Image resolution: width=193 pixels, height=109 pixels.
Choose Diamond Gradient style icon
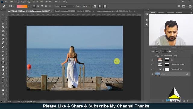[x=50, y=6]
